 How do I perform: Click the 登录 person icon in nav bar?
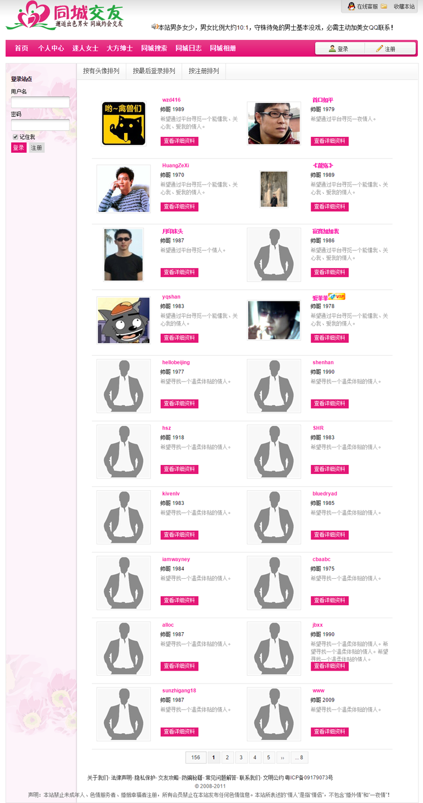pos(332,48)
